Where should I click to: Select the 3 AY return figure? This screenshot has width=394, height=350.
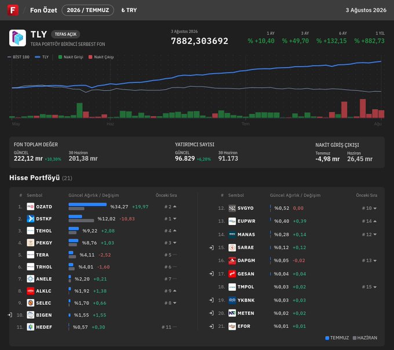295,41
